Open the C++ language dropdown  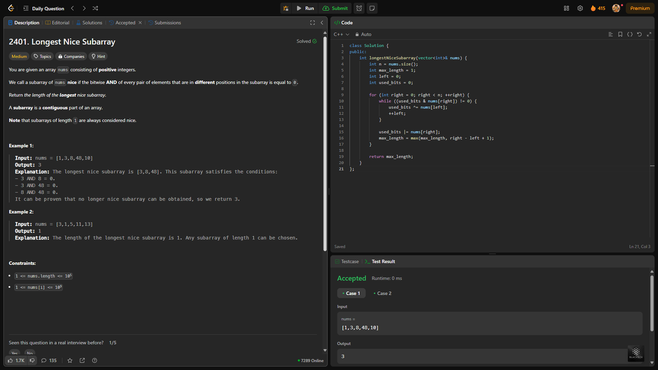(x=342, y=34)
